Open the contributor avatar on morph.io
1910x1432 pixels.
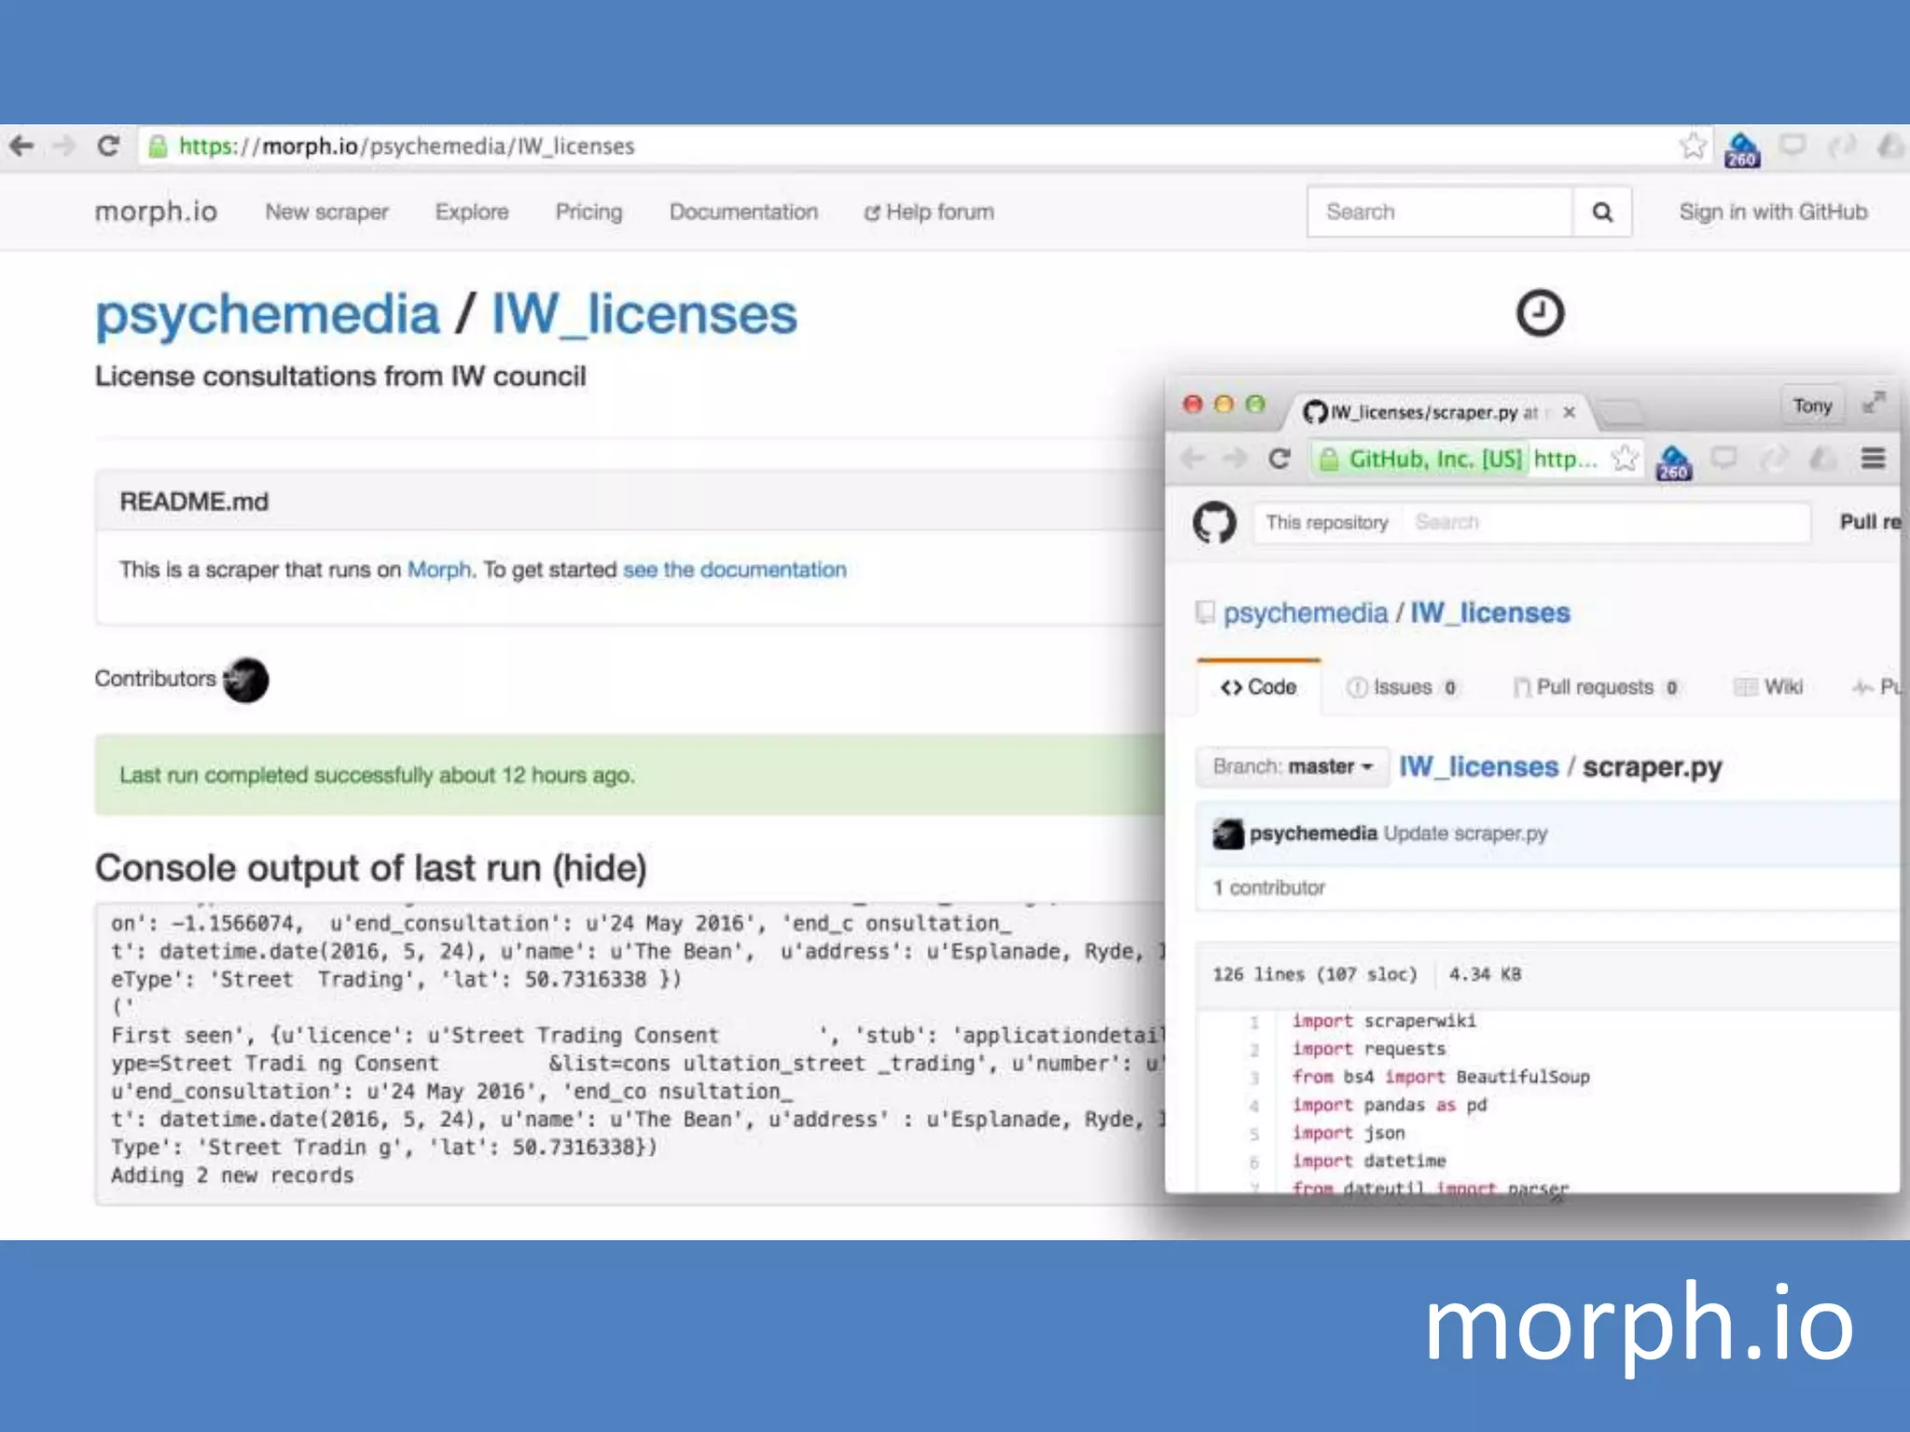[246, 680]
